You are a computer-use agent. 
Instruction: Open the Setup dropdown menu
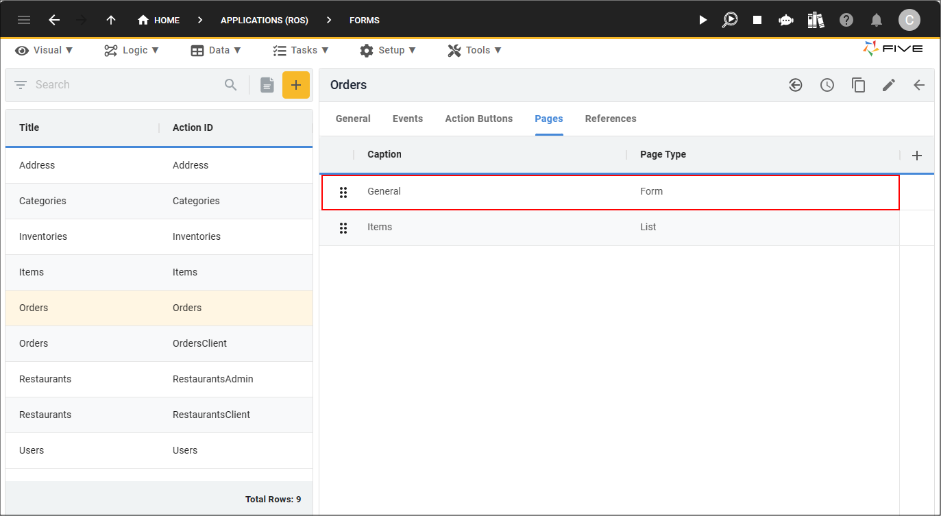pyautogui.click(x=388, y=50)
